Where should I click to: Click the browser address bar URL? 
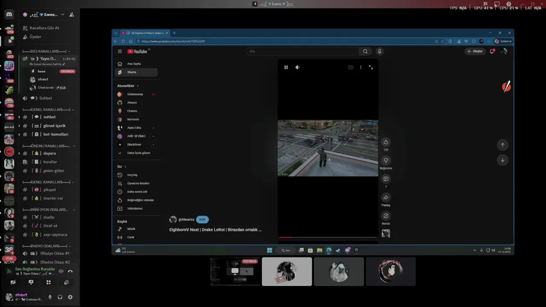(173, 41)
